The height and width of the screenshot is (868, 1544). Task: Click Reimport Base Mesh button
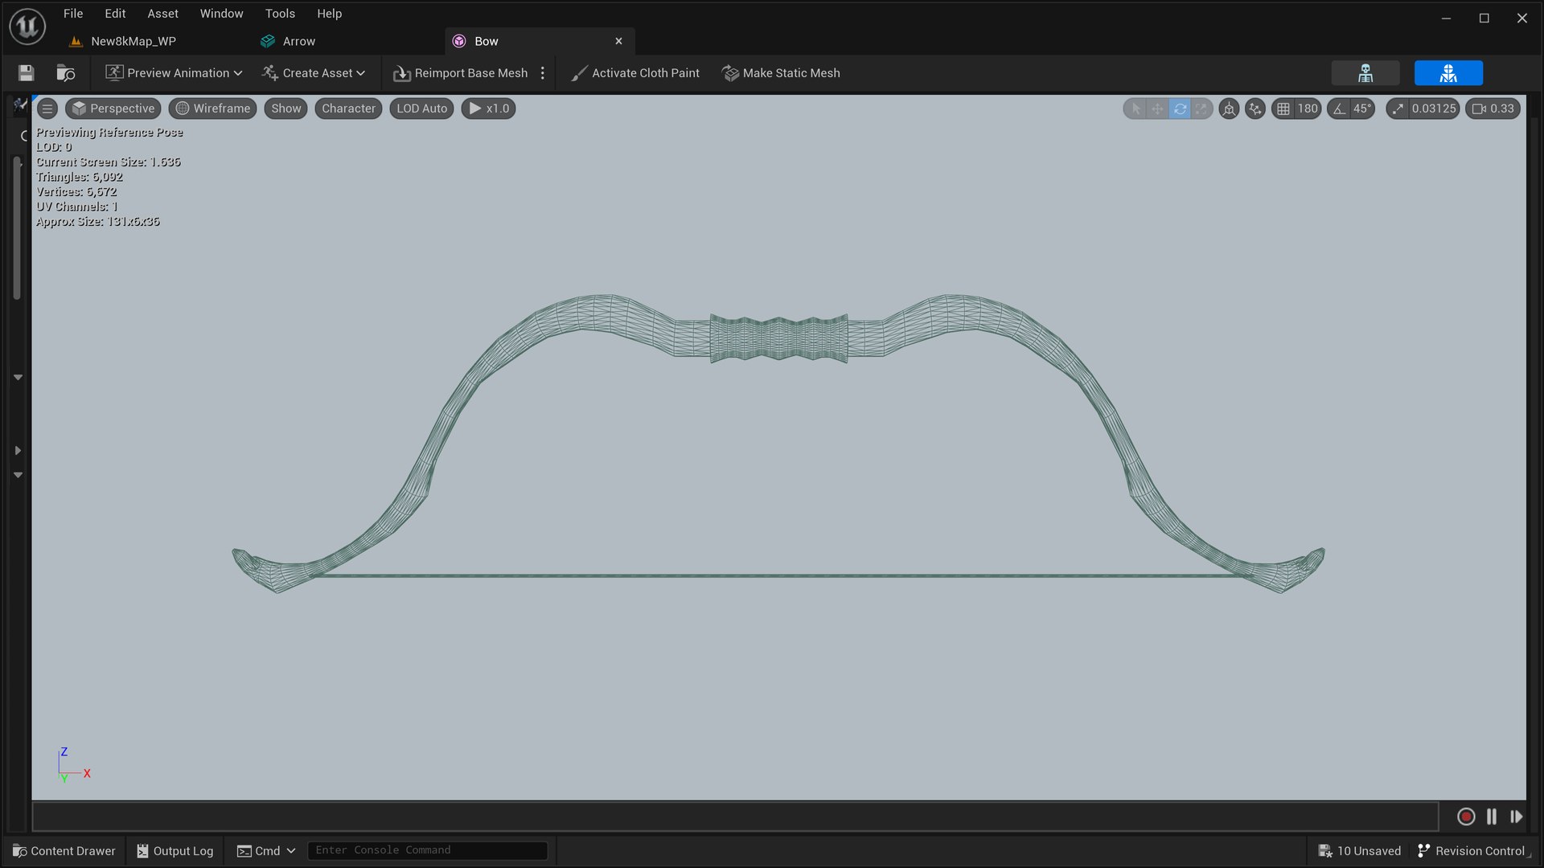(x=460, y=73)
